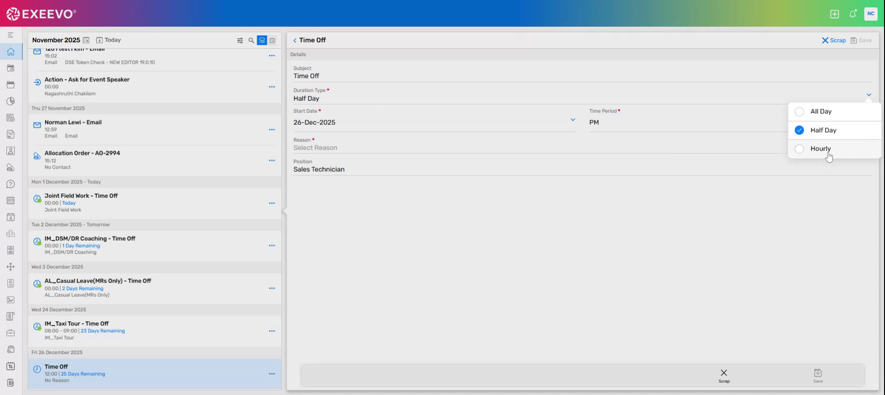This screenshot has height=395, width=885.
Task: Open the Allocation Order - AO-2994 entry
Action: tap(154, 160)
